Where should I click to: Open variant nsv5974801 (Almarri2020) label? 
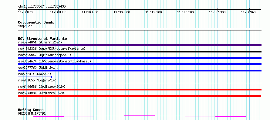[40, 42]
